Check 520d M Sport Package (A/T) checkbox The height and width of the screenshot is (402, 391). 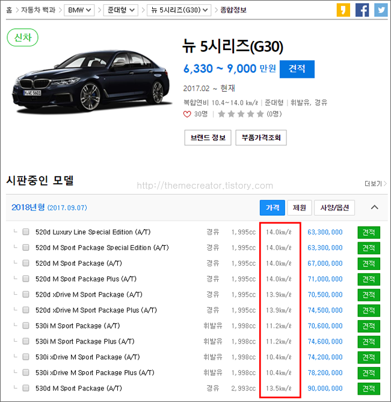coord(26,263)
